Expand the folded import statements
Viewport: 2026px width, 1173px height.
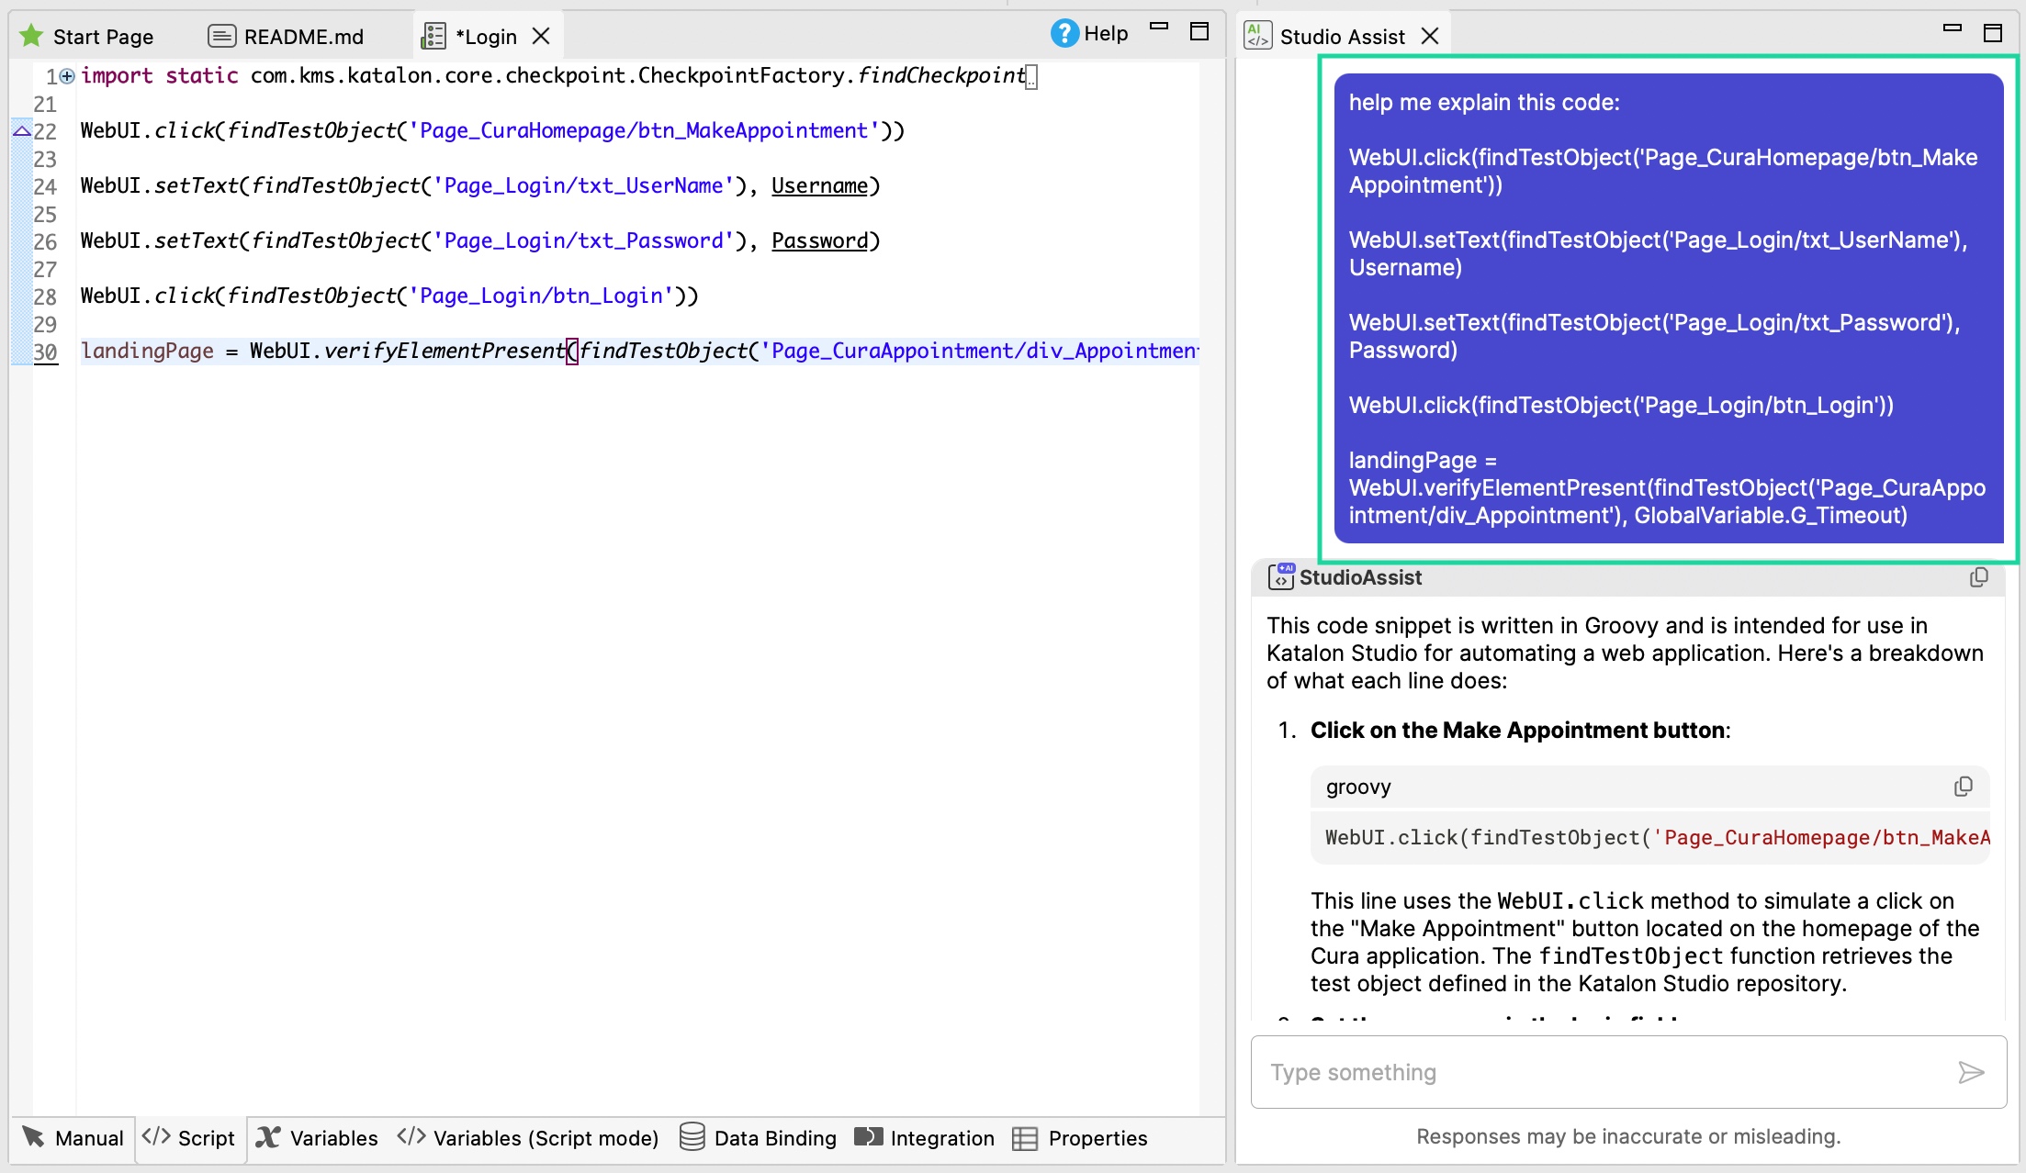tap(67, 76)
